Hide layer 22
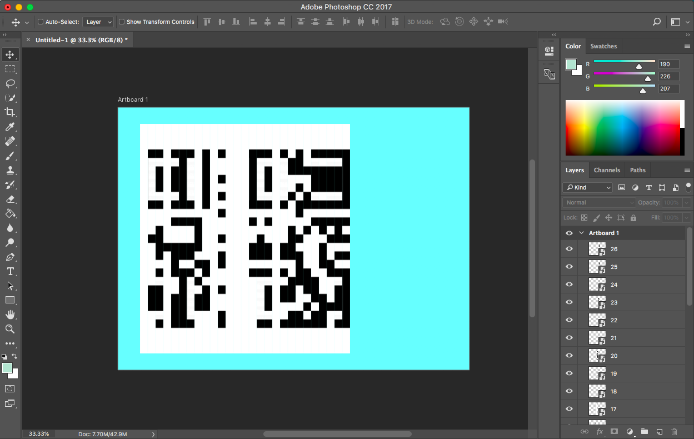Viewport: 694px width, 439px height. pyautogui.click(x=569, y=320)
